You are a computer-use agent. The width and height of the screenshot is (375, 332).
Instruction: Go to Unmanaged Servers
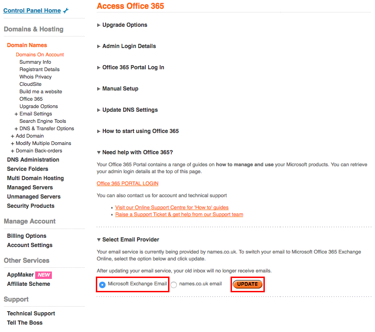coord(34,197)
